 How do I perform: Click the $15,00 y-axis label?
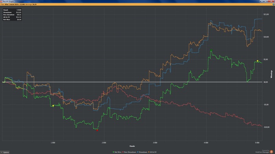click(266, 14)
